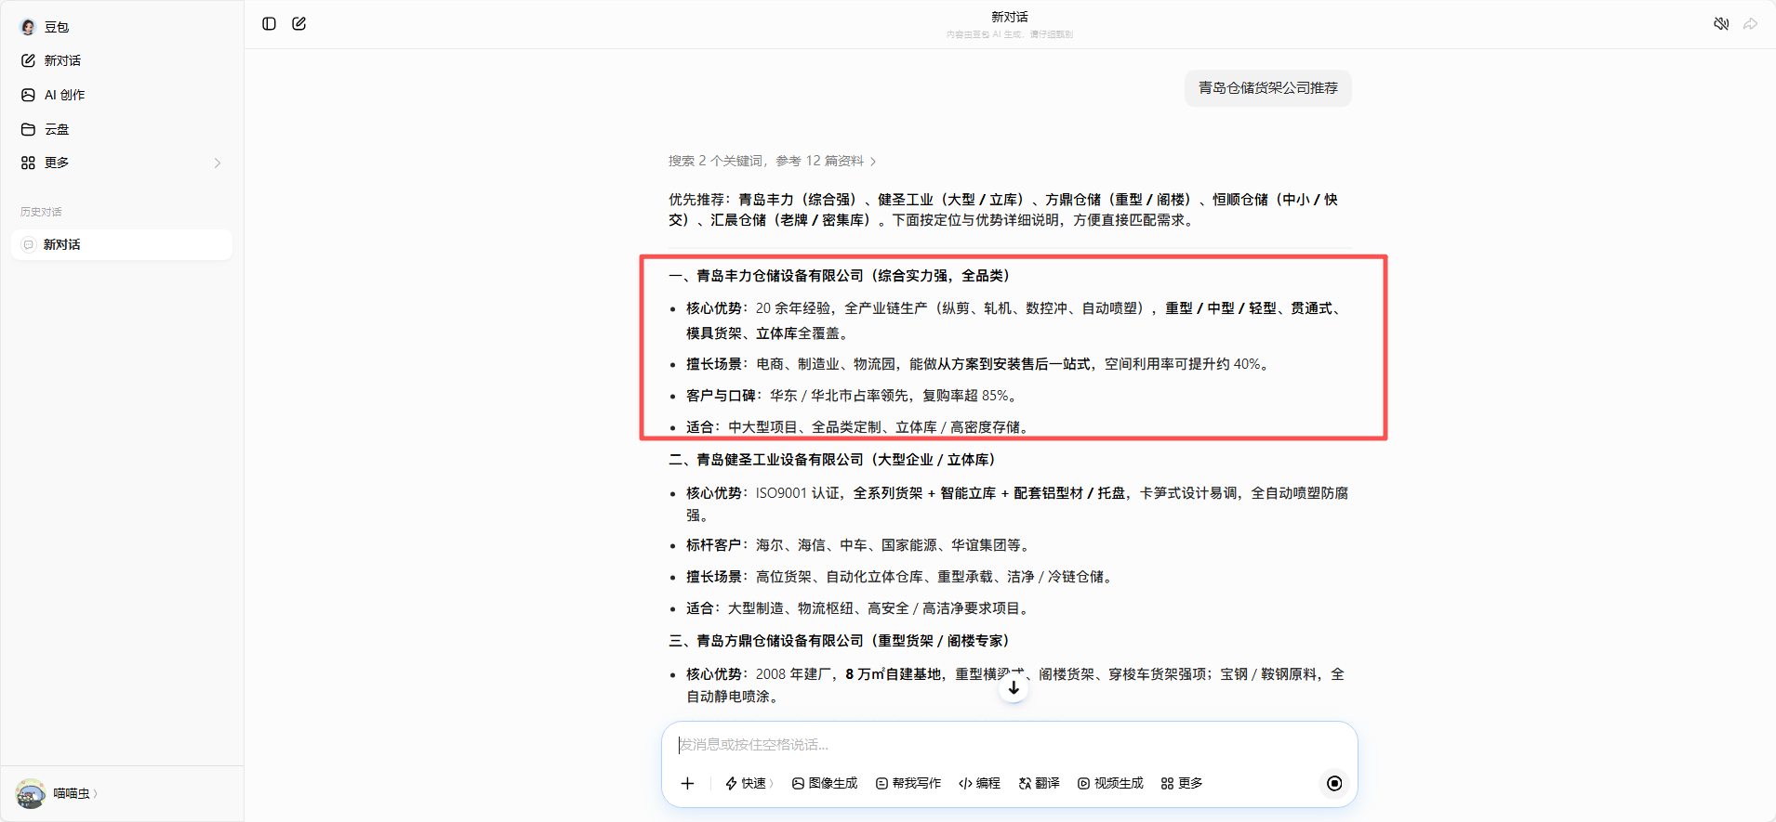The height and width of the screenshot is (822, 1776).
Task: Click the 云盘 folder icon
Action: coord(28,129)
